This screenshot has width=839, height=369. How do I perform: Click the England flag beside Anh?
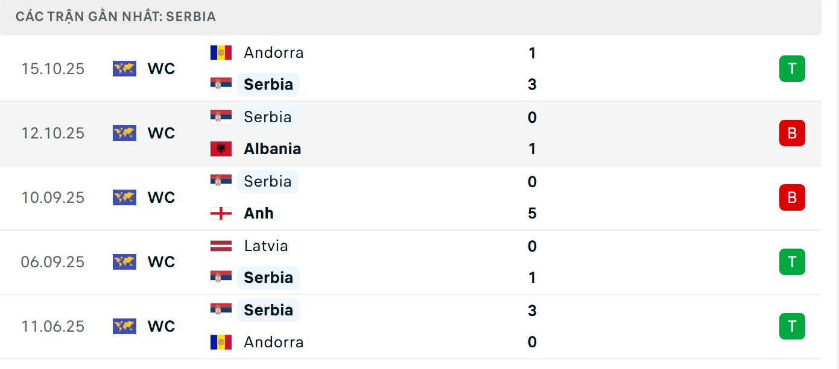click(x=221, y=213)
